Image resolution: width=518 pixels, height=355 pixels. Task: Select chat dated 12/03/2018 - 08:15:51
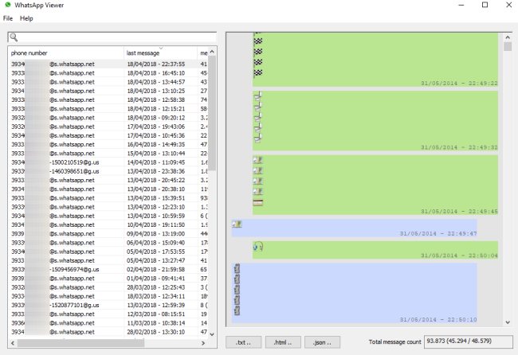(x=108, y=314)
